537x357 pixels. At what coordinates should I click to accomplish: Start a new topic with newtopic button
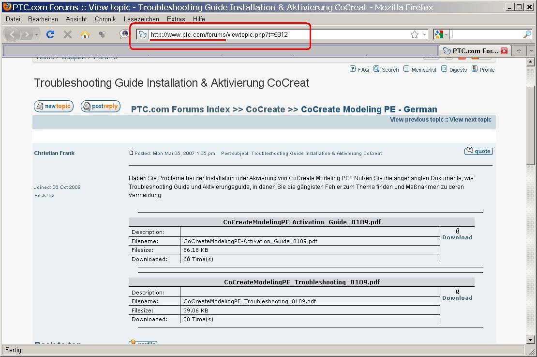coord(53,106)
